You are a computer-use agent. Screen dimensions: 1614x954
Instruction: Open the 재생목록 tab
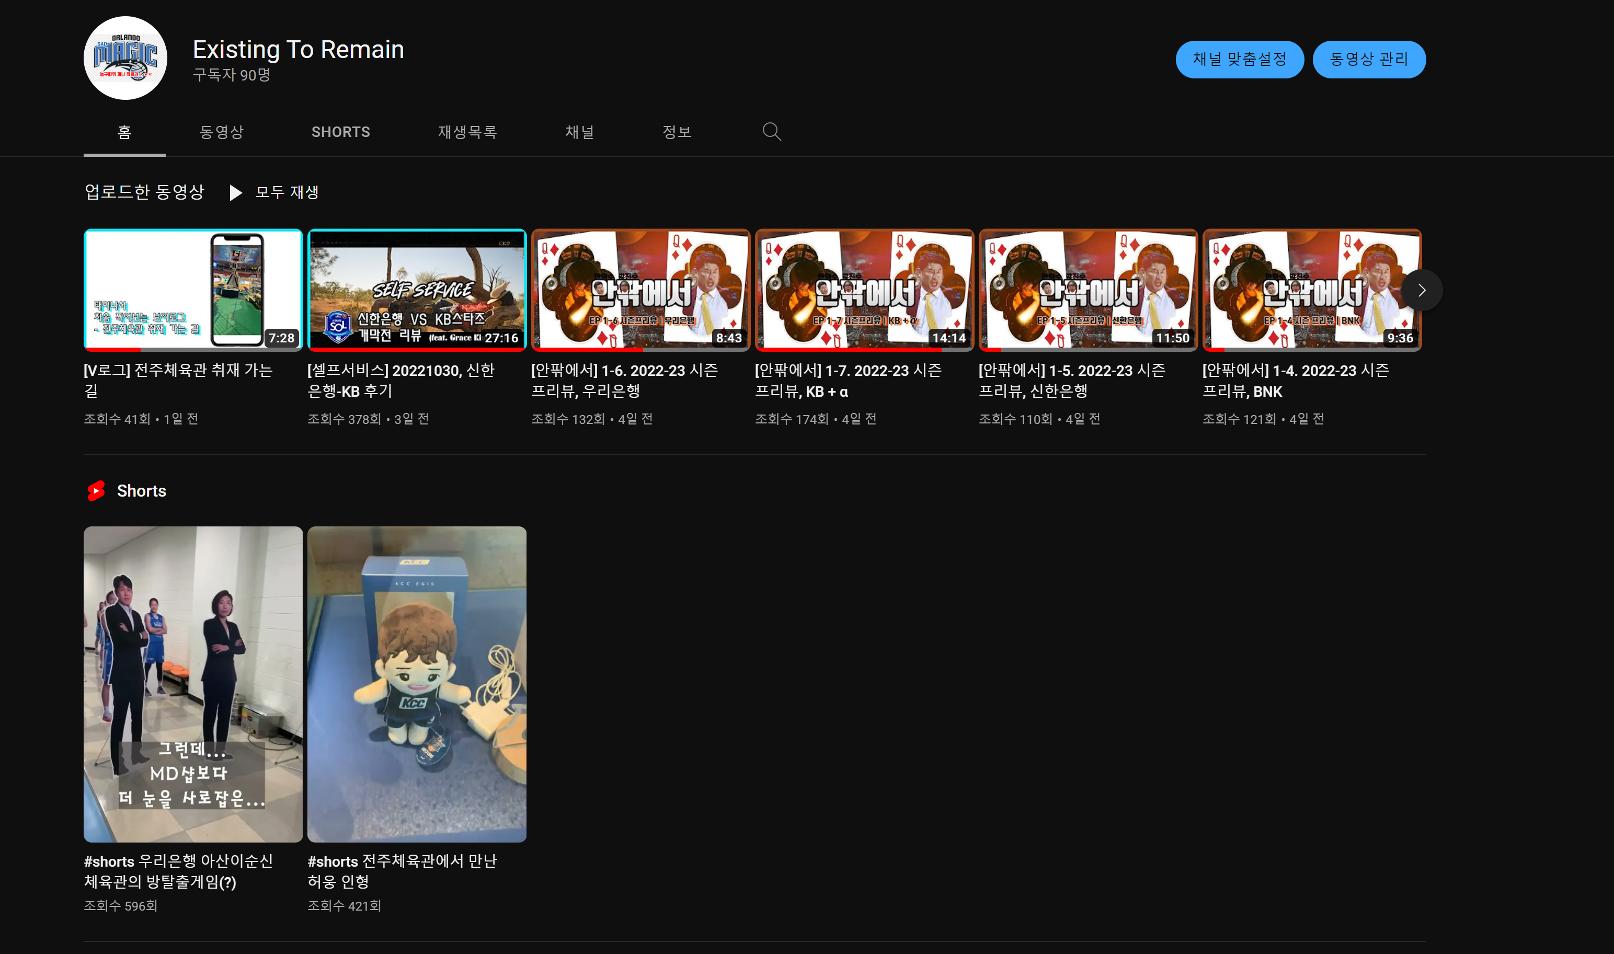(x=467, y=132)
